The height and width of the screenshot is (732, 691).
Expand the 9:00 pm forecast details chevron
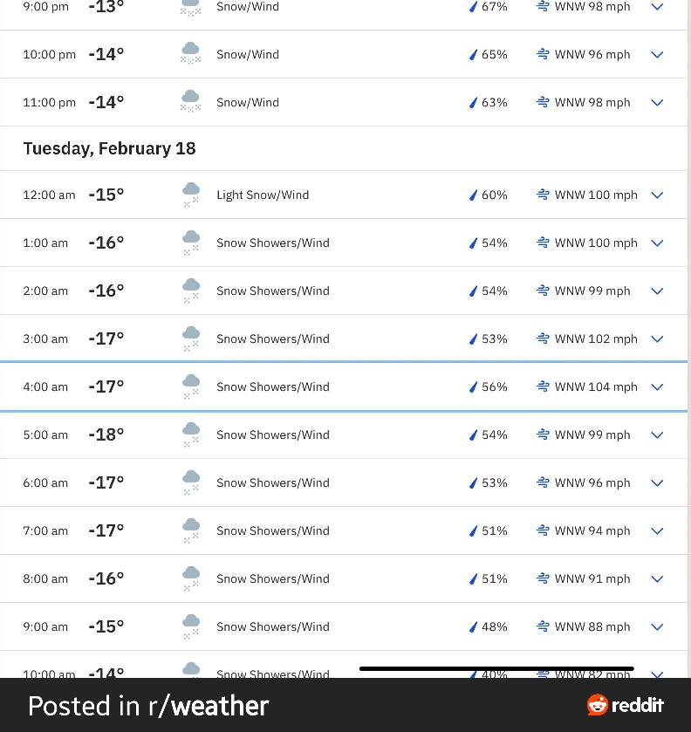click(657, 7)
